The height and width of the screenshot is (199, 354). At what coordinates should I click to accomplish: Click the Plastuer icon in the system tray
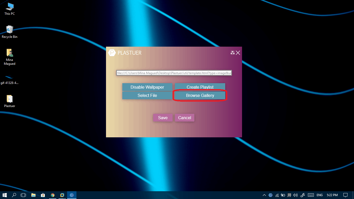pyautogui.click(x=271, y=195)
